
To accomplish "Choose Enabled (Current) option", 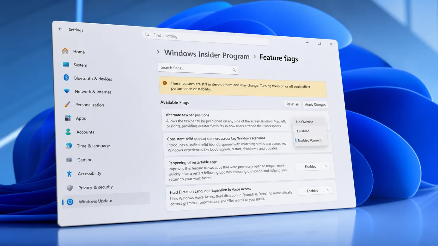I will (310, 140).
